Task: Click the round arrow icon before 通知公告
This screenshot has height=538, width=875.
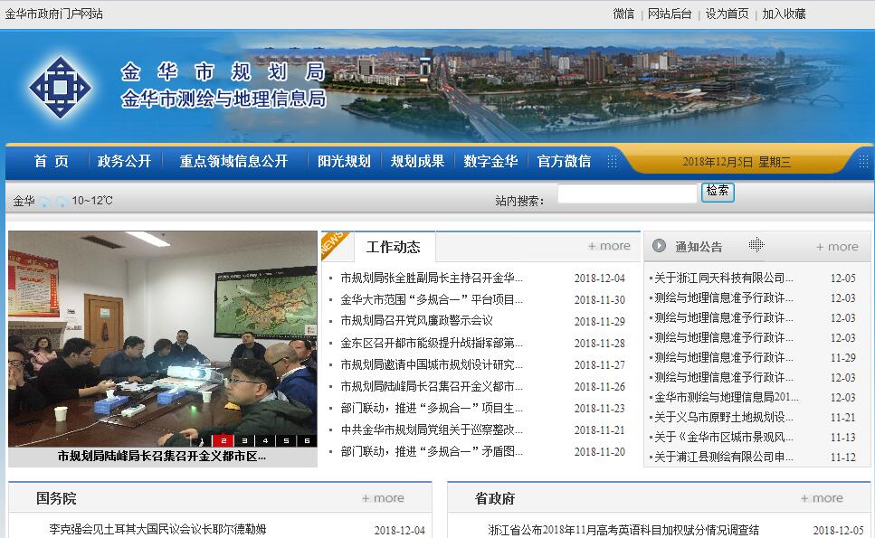Action: (x=659, y=246)
